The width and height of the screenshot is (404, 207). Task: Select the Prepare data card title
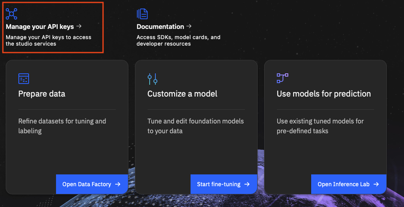[42, 94]
